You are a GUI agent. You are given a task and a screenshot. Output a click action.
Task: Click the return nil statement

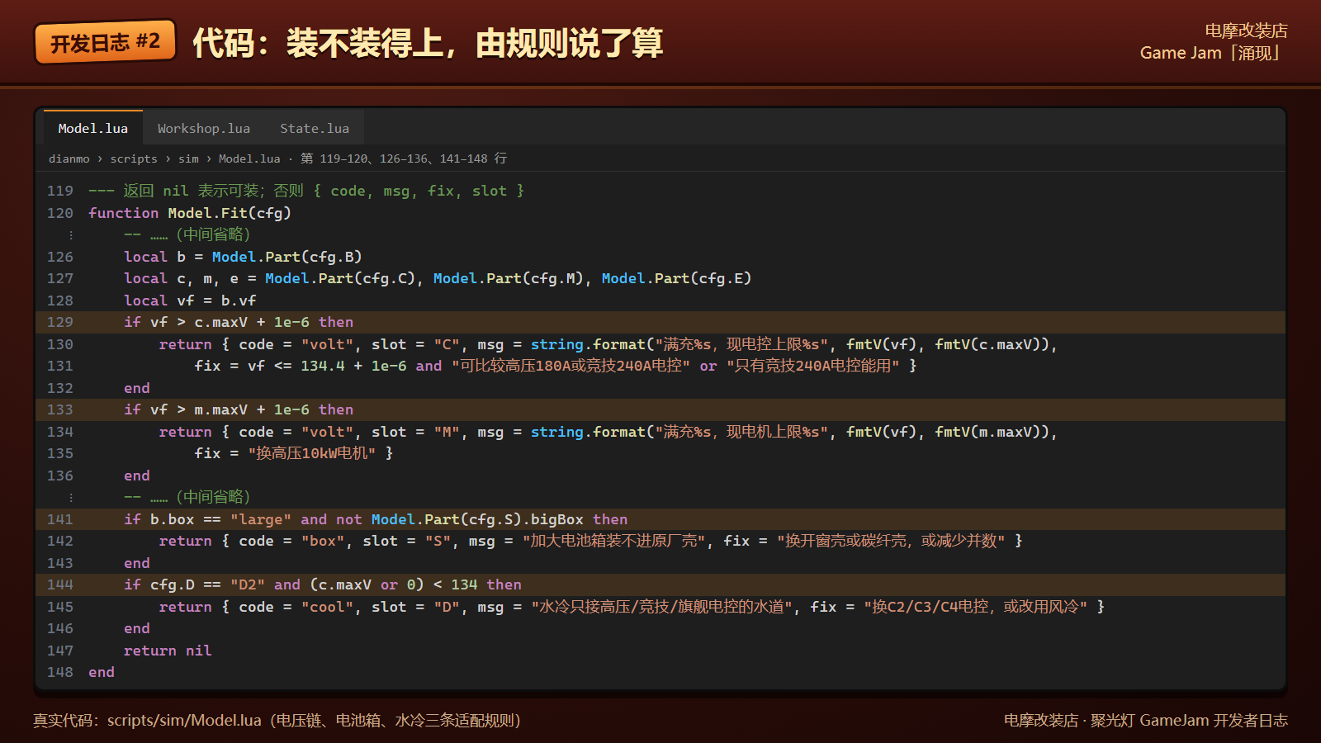click(168, 651)
